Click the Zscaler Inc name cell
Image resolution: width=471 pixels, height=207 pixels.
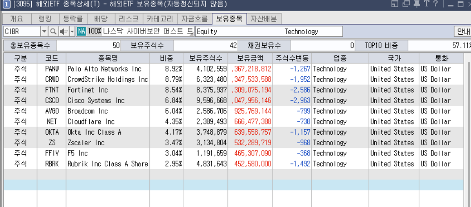(108, 143)
